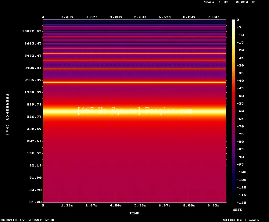The height and width of the screenshot is (222, 269).
Task: Click the bottom 1.33s time label
Action: pos(67,205)
